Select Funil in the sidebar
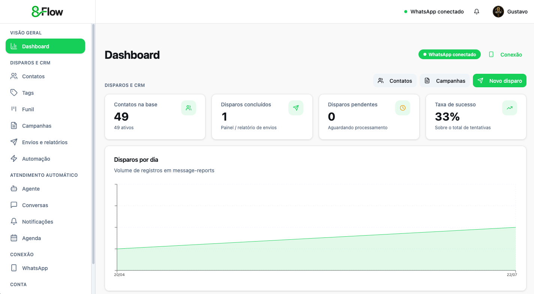This screenshot has width=534, height=294. pyautogui.click(x=45, y=109)
